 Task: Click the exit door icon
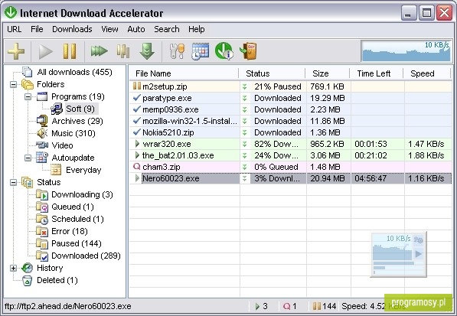tap(248, 51)
